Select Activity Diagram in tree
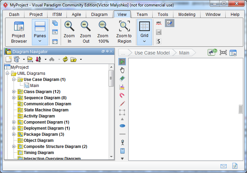 point(39,116)
